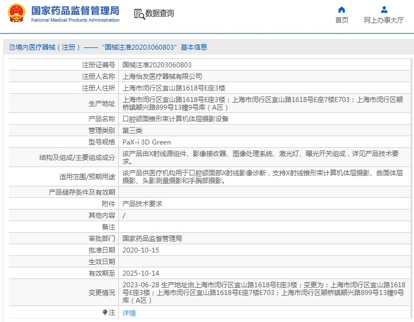Click the expiry date 2025-10-14
Viewport: 414px width, 322px height.
click(x=140, y=273)
